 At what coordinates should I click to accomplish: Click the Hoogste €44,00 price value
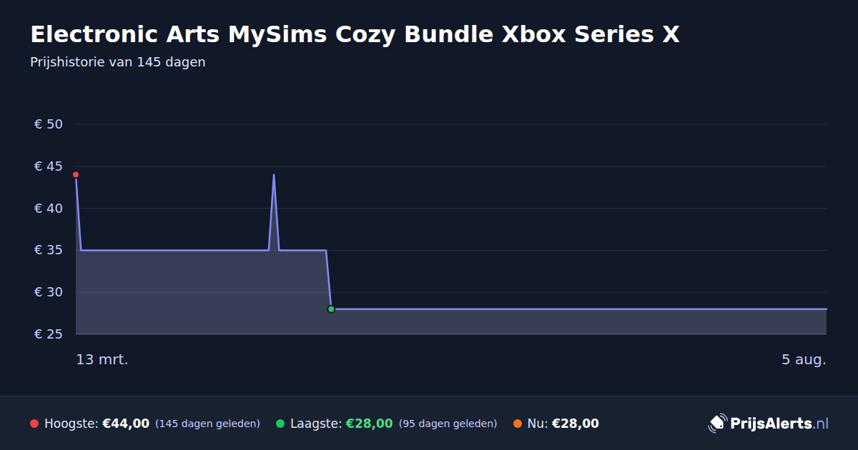tap(126, 424)
